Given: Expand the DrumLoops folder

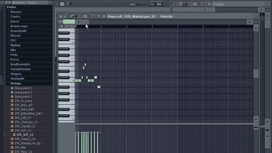Looking at the screenshot, I should tap(19, 26).
